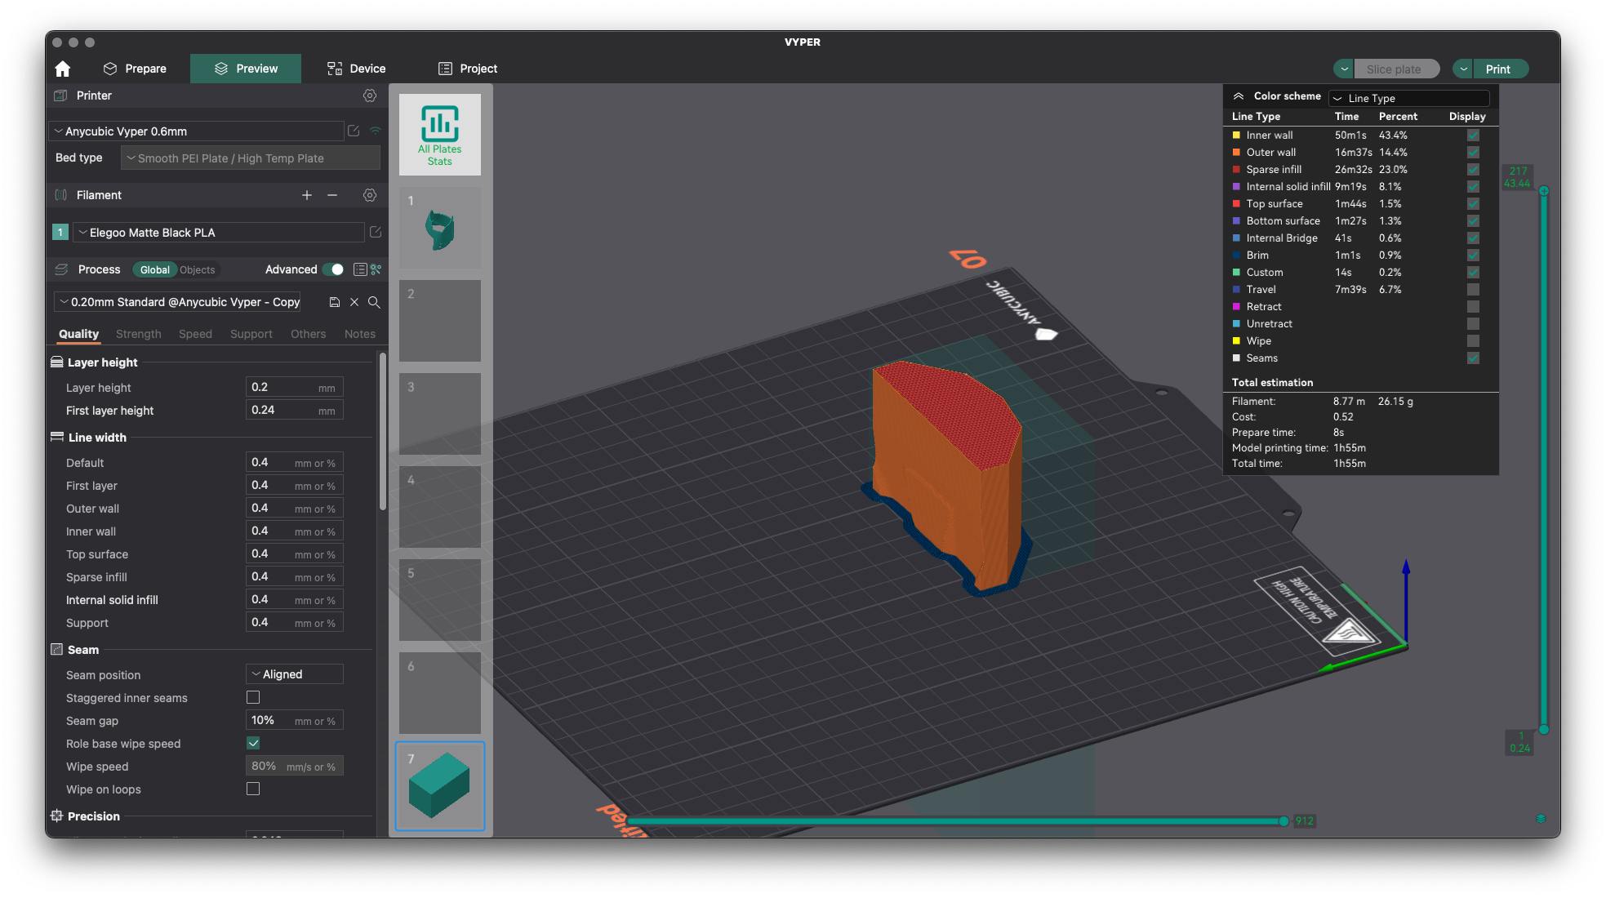The height and width of the screenshot is (898, 1606).
Task: Click the Print button
Action: click(1497, 69)
